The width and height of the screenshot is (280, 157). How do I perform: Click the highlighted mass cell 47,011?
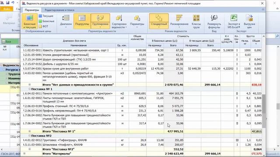pos(256,131)
